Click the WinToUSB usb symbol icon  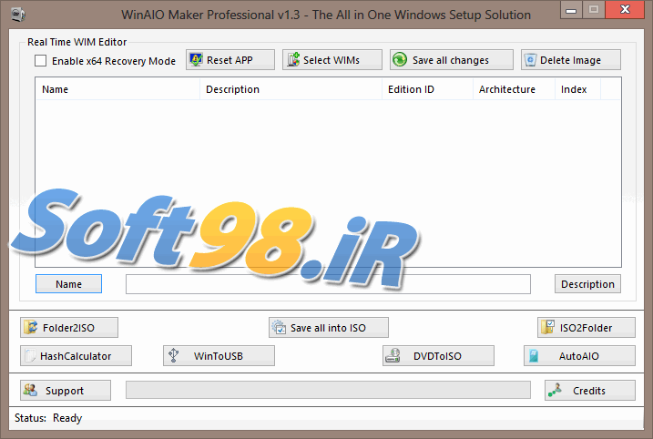174,356
